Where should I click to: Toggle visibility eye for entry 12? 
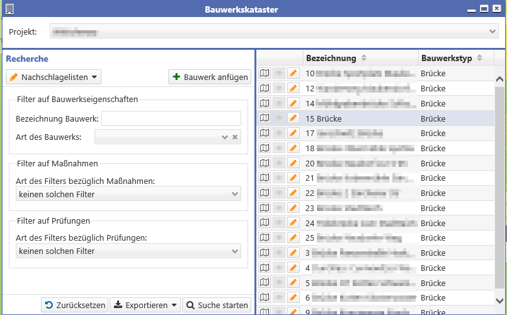[x=279, y=88]
